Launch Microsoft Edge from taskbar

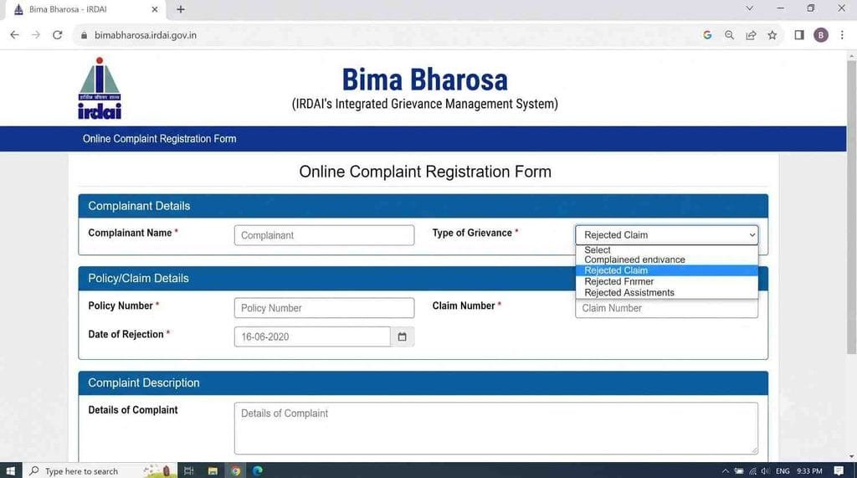tap(258, 471)
